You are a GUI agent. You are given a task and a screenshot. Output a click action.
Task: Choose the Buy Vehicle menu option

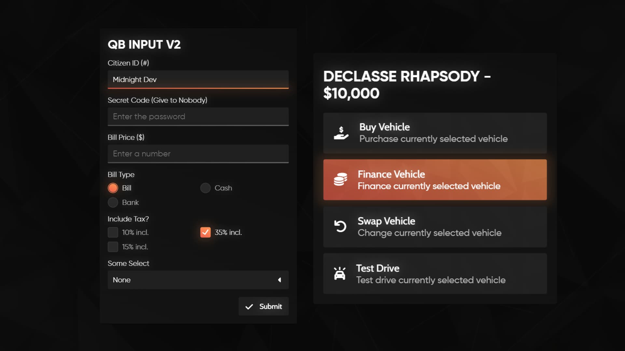(435, 133)
